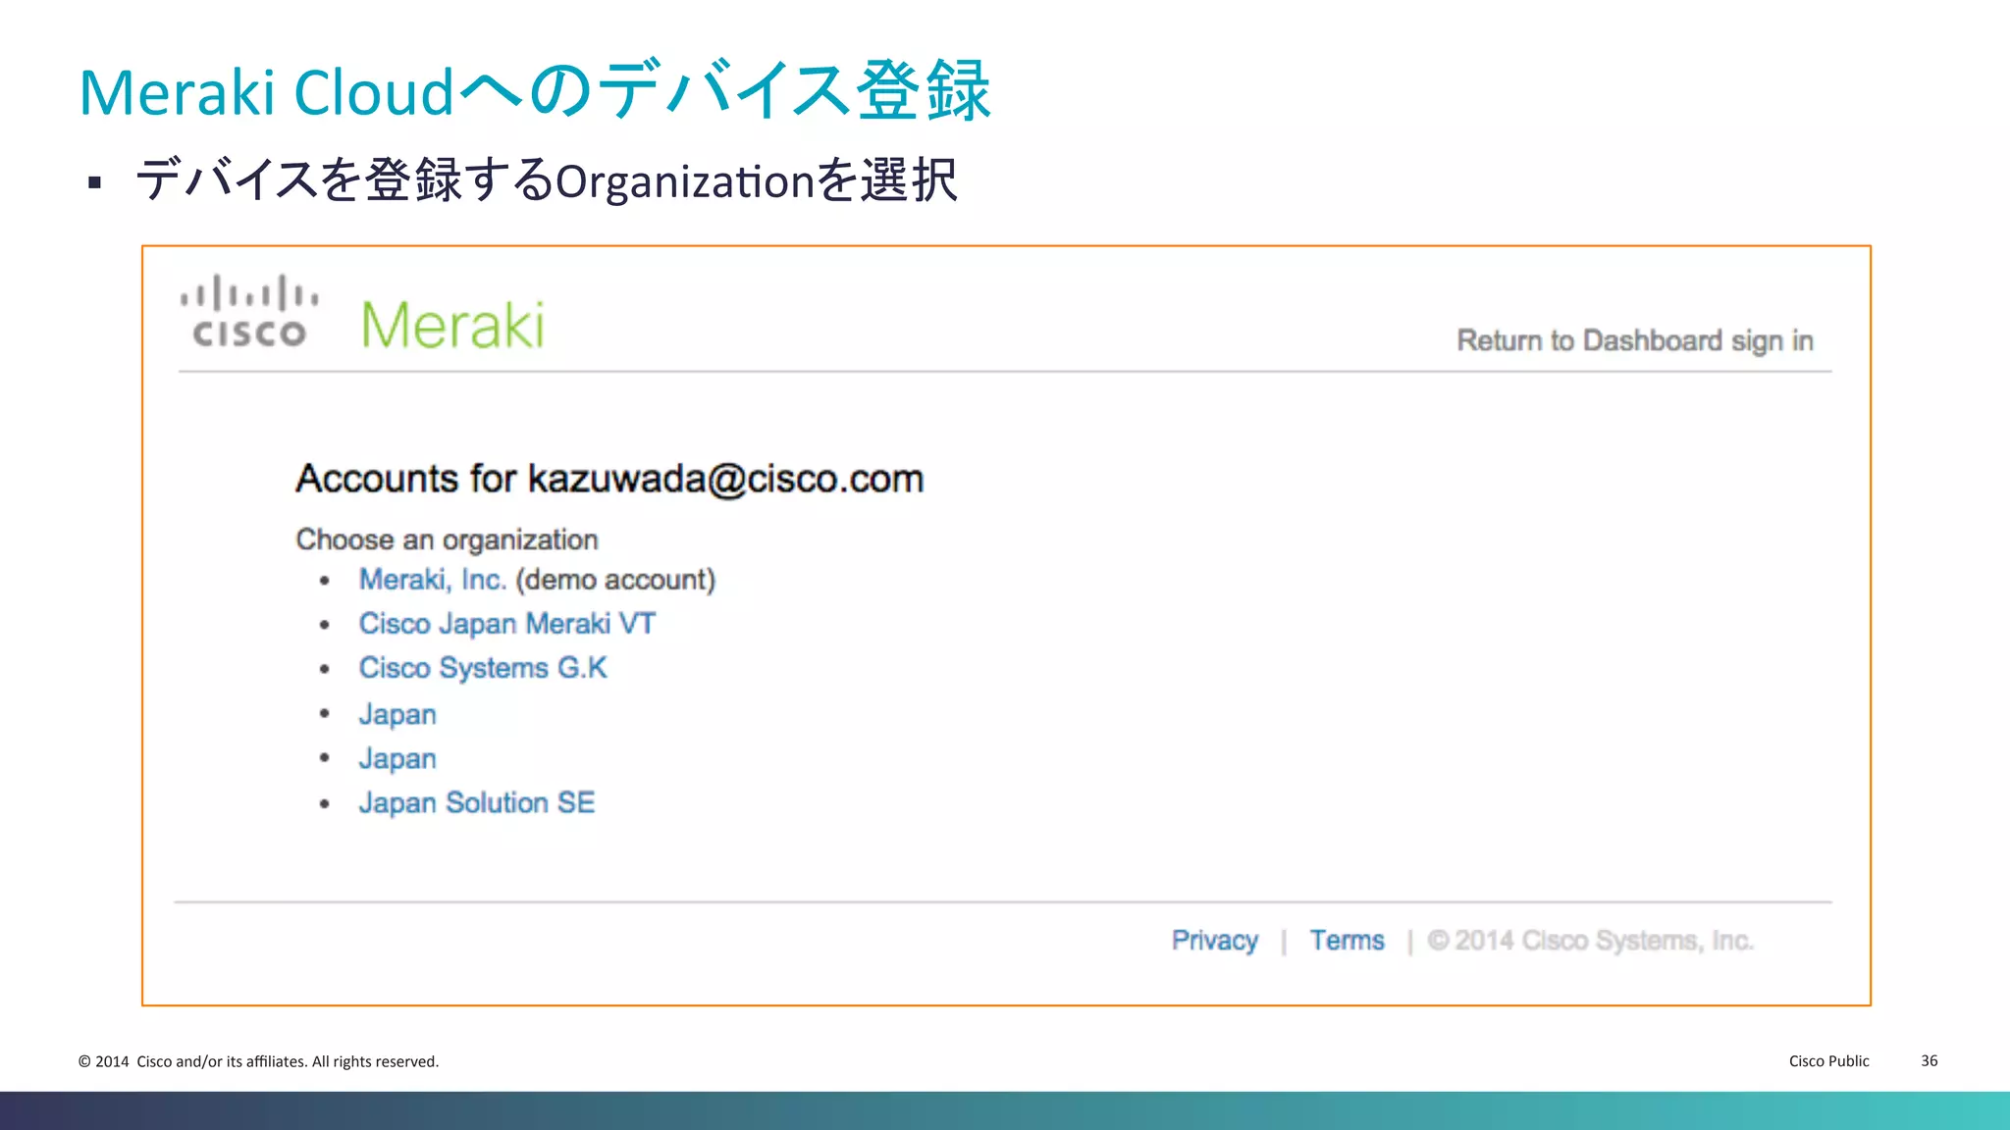
Task: Click the Cisco Public footer label
Action: point(1828,1061)
